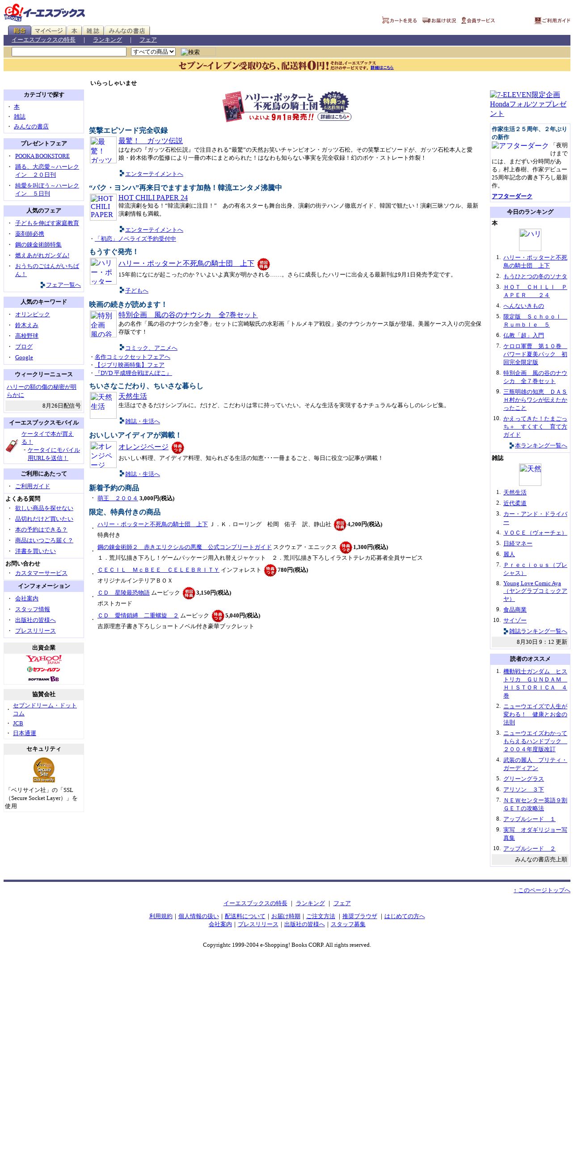Click the red mobile phone icon
The width and height of the screenshot is (574, 1149).
(x=12, y=446)
